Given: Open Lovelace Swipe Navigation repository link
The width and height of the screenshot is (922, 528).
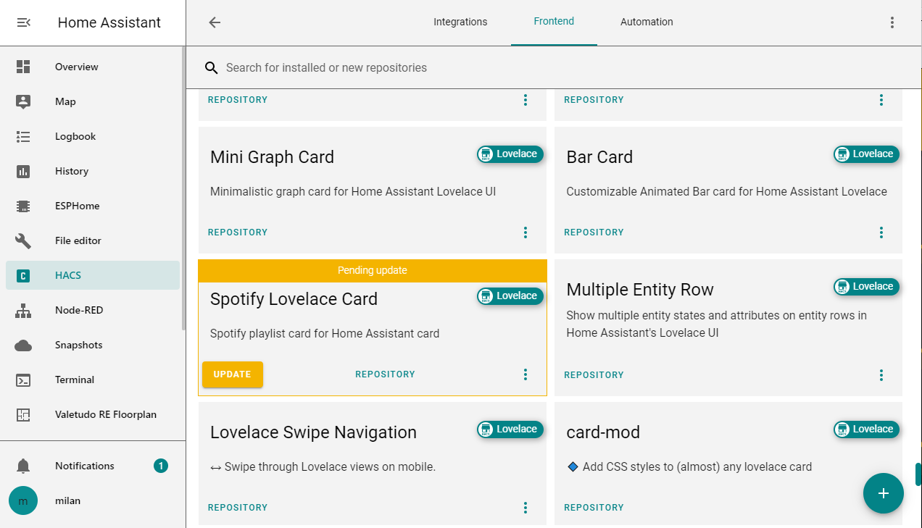Looking at the screenshot, I should tap(238, 508).
